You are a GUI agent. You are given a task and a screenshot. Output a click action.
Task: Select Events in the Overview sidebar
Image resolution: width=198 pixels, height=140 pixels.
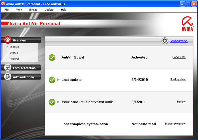coord(14,53)
